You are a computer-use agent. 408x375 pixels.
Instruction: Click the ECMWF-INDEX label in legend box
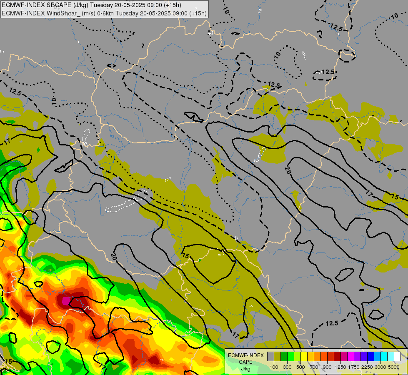pyautogui.click(x=246, y=355)
